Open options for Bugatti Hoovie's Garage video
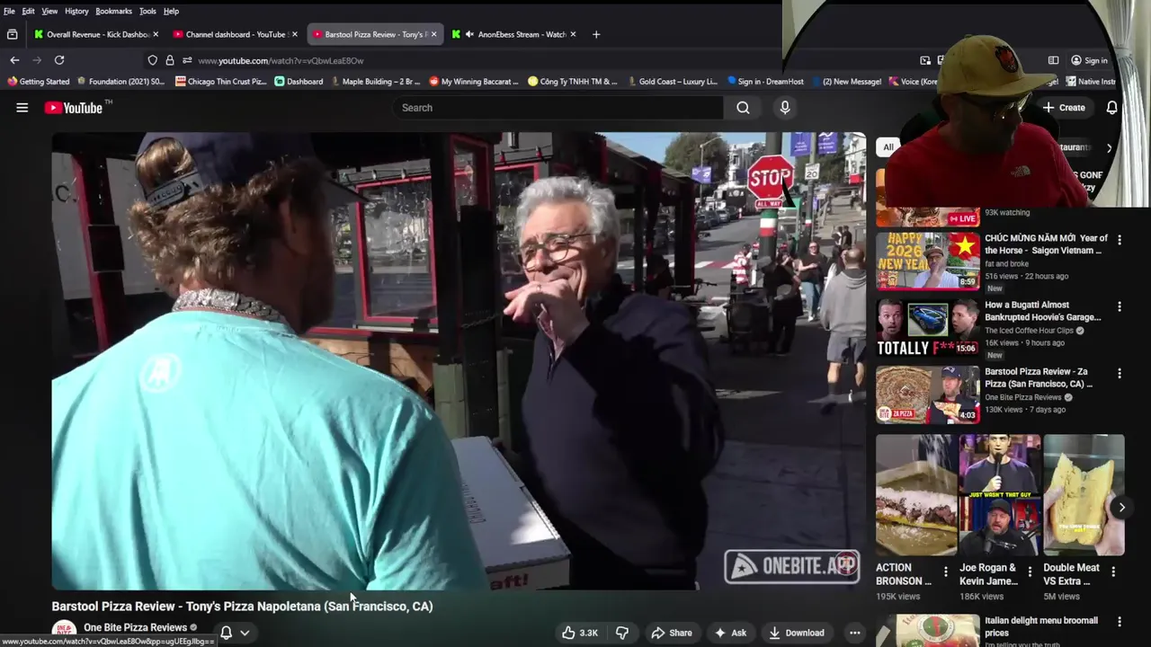 point(1120,306)
